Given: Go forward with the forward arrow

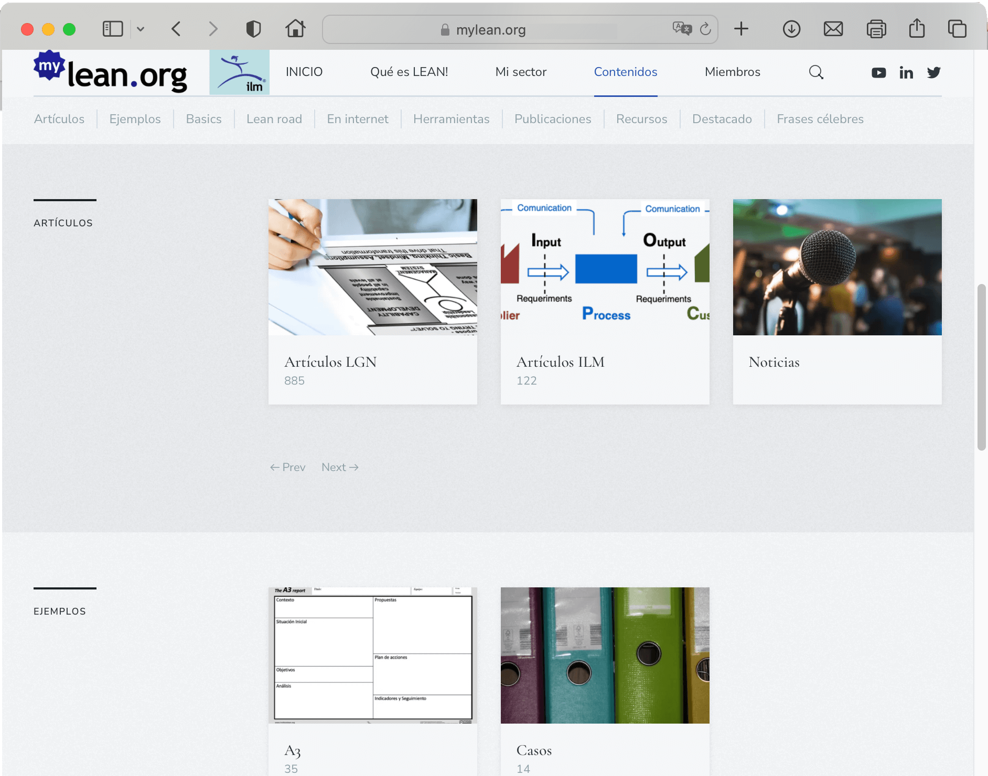Looking at the screenshot, I should coord(213,29).
